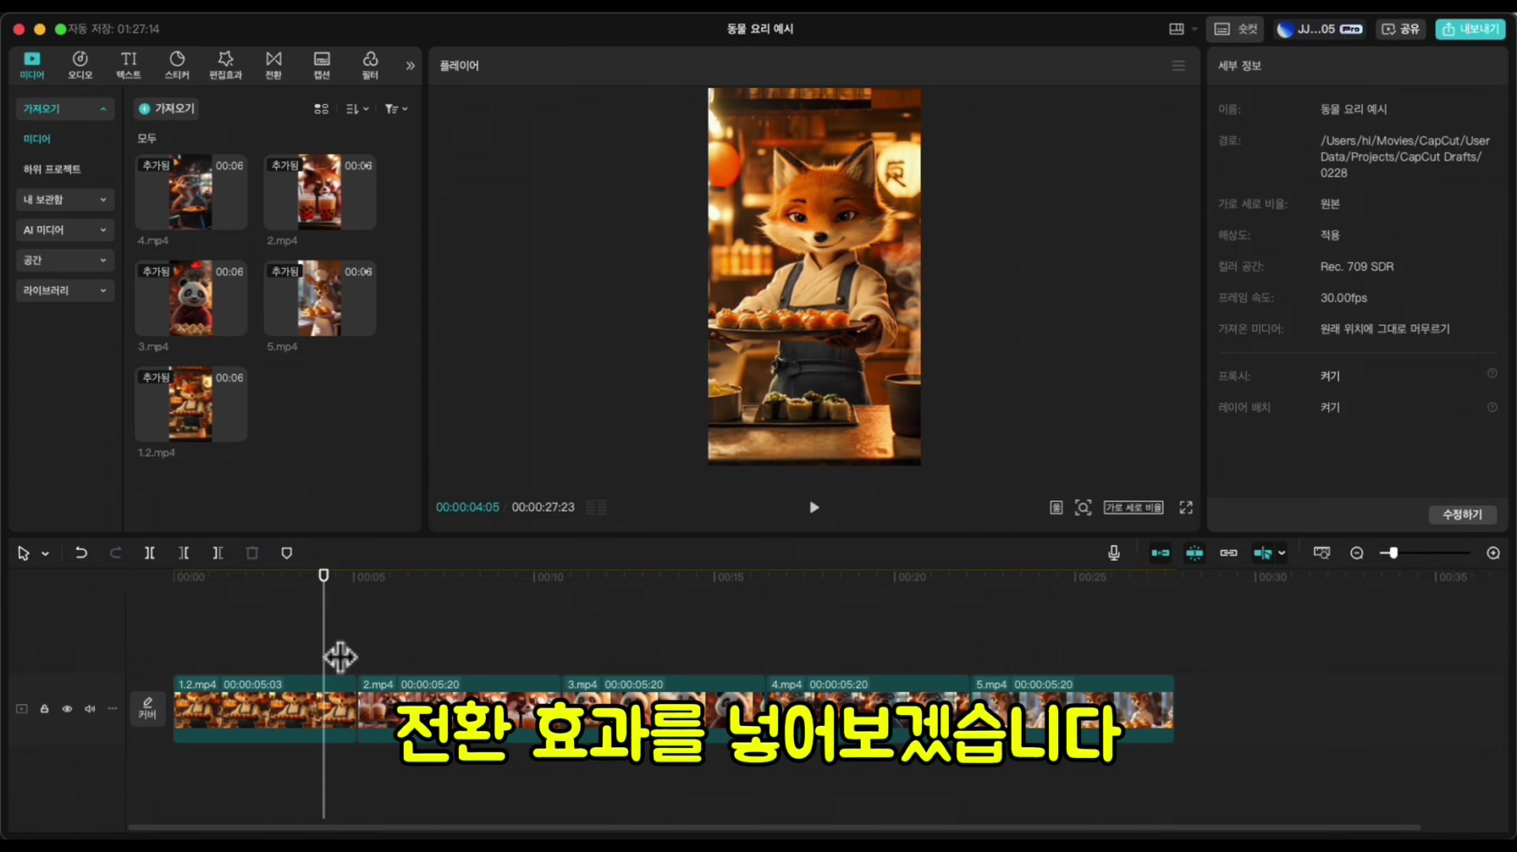
Task: Click the timeline zoom slider handle
Action: point(1393,552)
